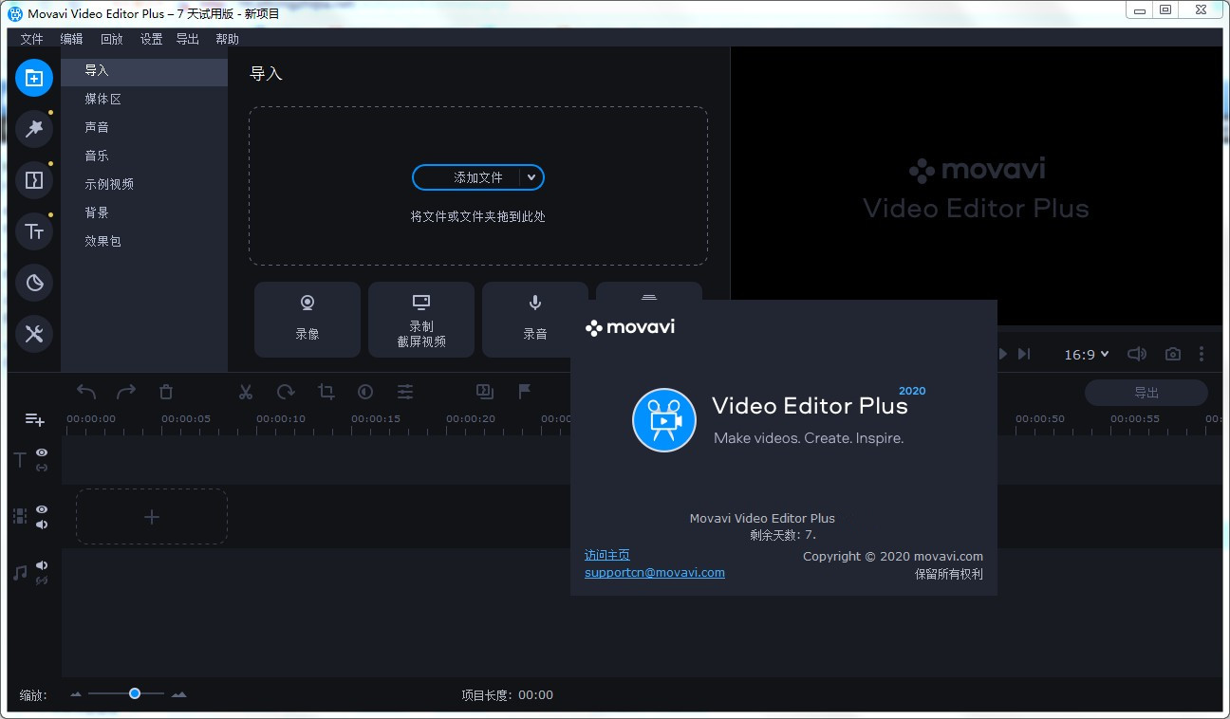Open the Crop tool on the timeline toolbar

pyautogui.click(x=326, y=391)
